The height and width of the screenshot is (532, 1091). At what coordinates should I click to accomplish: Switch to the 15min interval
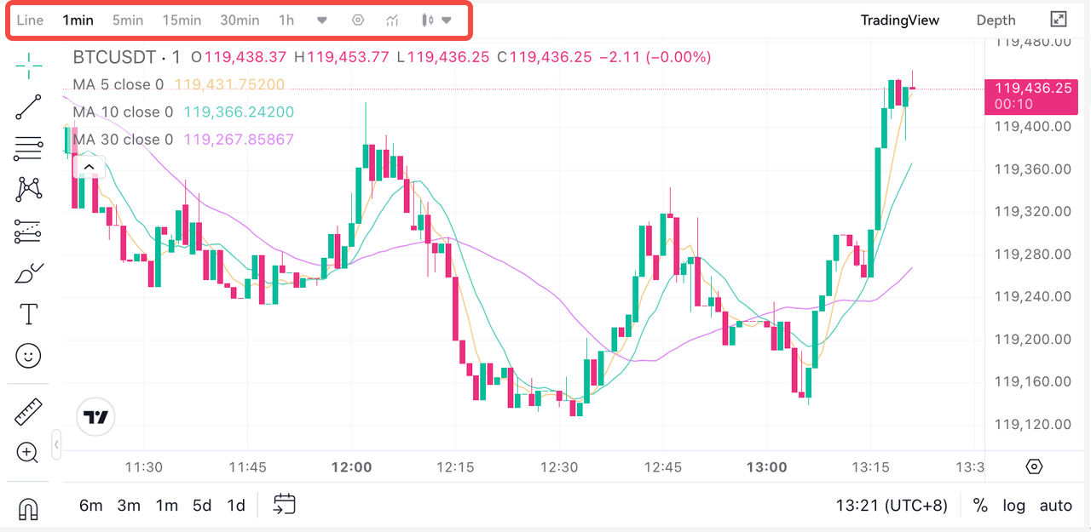pos(182,20)
